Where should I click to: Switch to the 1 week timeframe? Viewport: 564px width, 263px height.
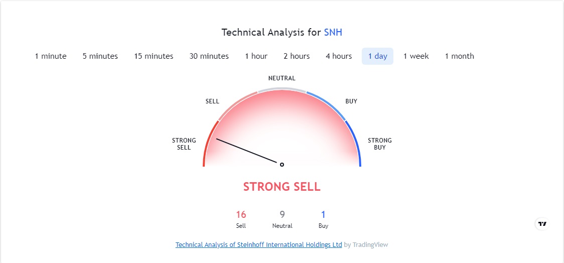tap(416, 56)
